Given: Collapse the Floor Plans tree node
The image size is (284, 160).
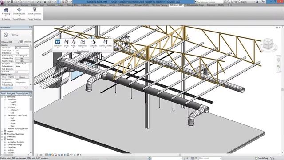Looking at the screenshot, I should tap(5, 100).
